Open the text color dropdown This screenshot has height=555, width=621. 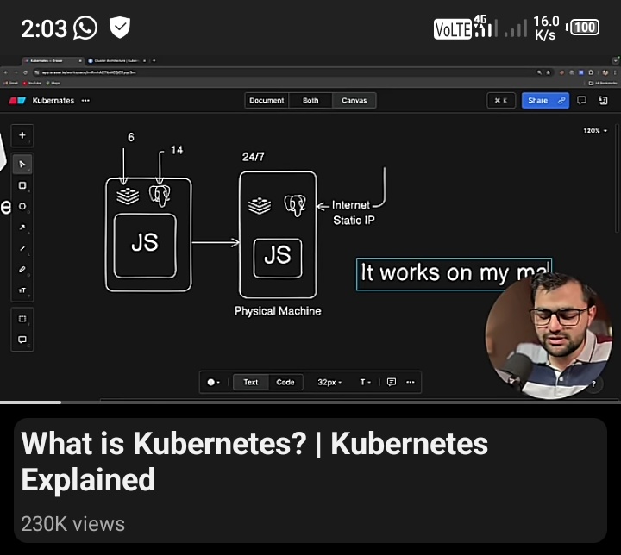[x=214, y=382]
